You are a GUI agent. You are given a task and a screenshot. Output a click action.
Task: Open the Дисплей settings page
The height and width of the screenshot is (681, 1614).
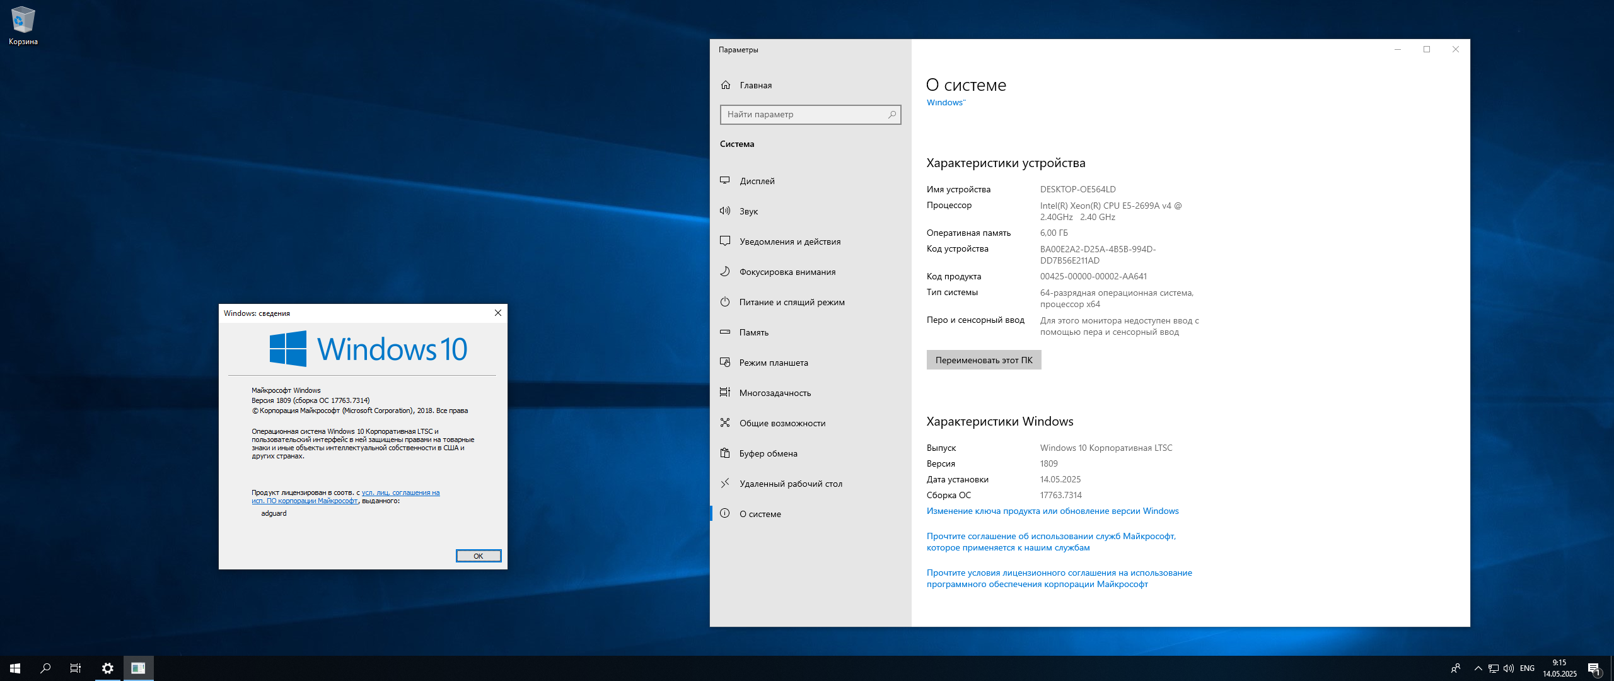(x=811, y=181)
